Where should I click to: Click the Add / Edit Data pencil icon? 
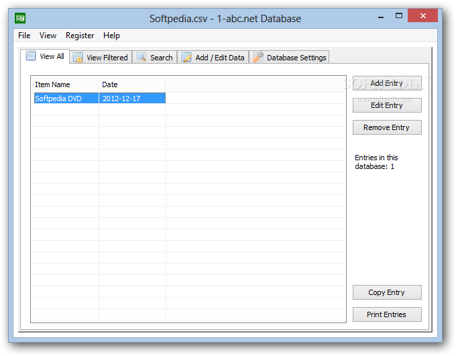(x=186, y=57)
